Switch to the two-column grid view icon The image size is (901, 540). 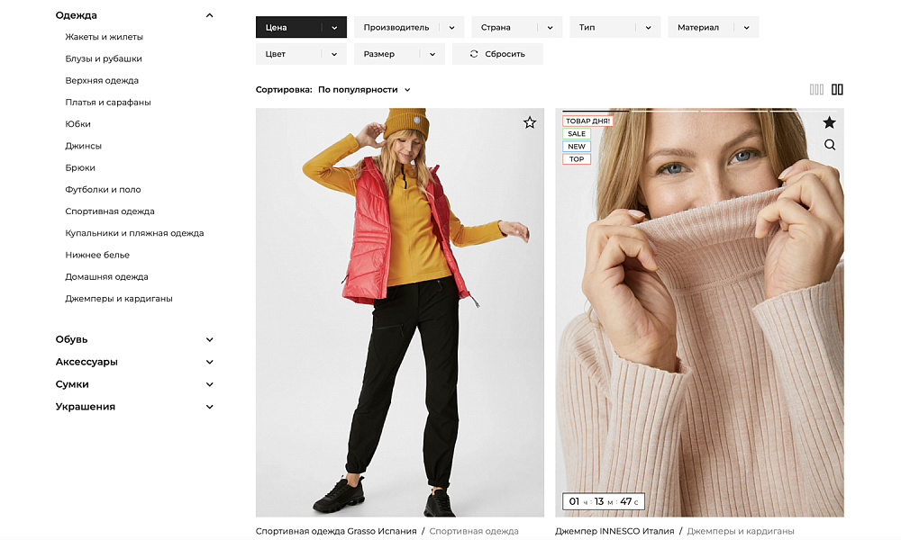(837, 89)
